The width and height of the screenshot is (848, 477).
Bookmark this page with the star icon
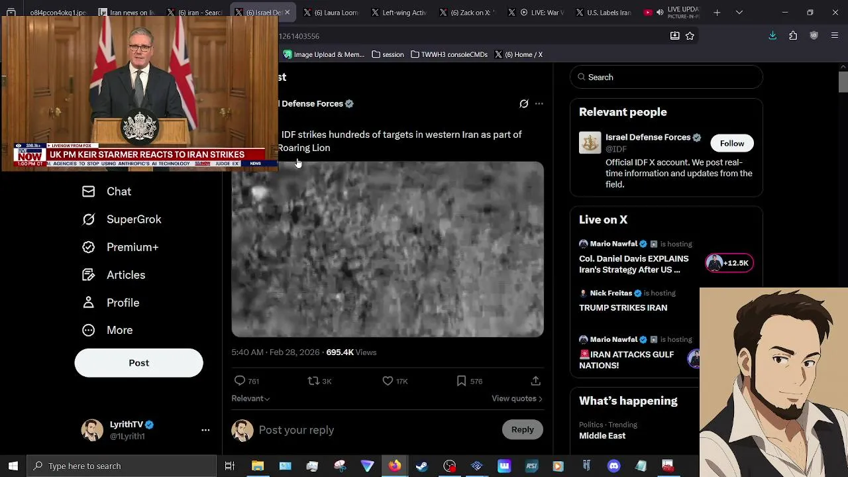[x=690, y=36]
